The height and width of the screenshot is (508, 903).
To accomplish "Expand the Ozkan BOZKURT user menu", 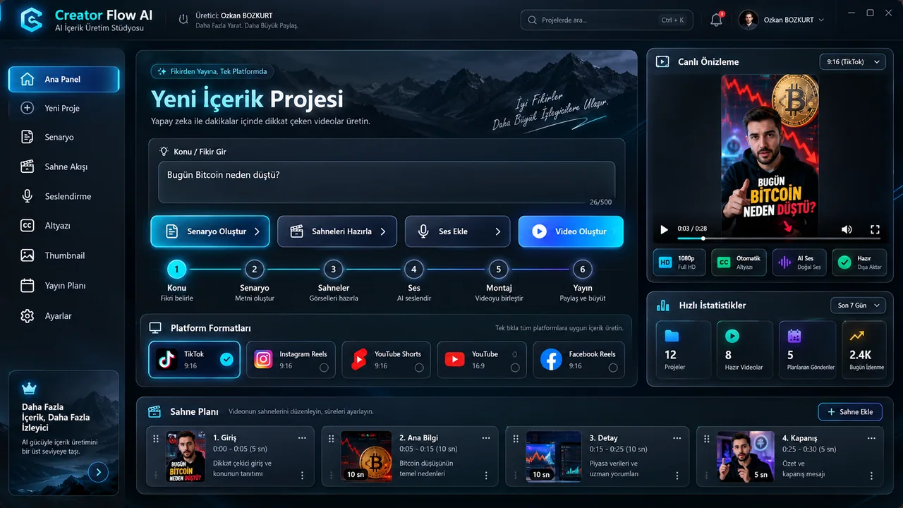I will (782, 20).
